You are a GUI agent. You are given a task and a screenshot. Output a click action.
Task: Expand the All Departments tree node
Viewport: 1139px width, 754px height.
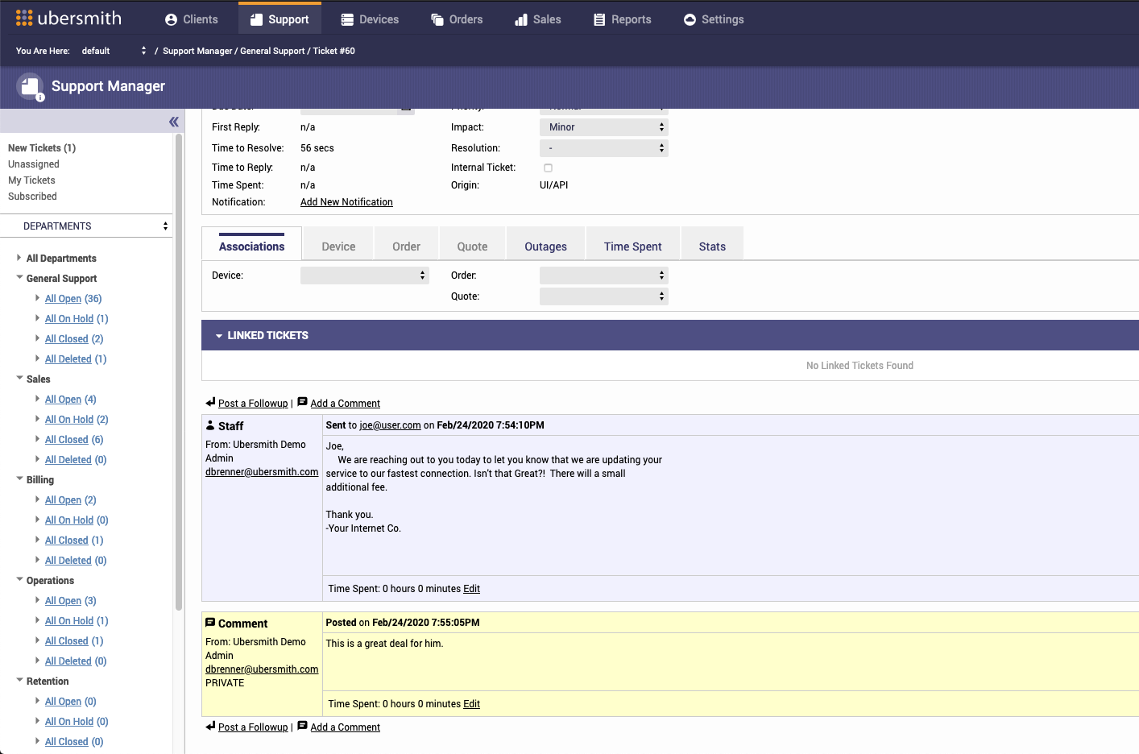[x=19, y=258]
